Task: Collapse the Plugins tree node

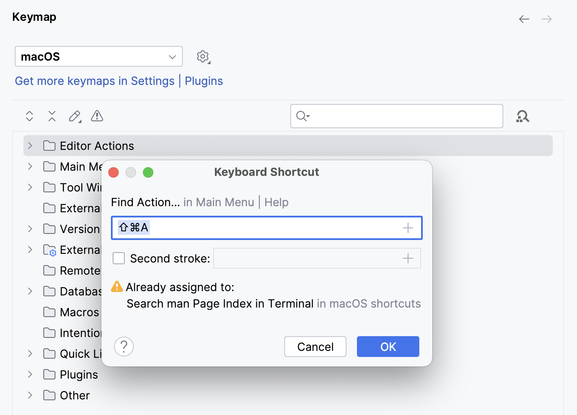Action: pyautogui.click(x=29, y=374)
